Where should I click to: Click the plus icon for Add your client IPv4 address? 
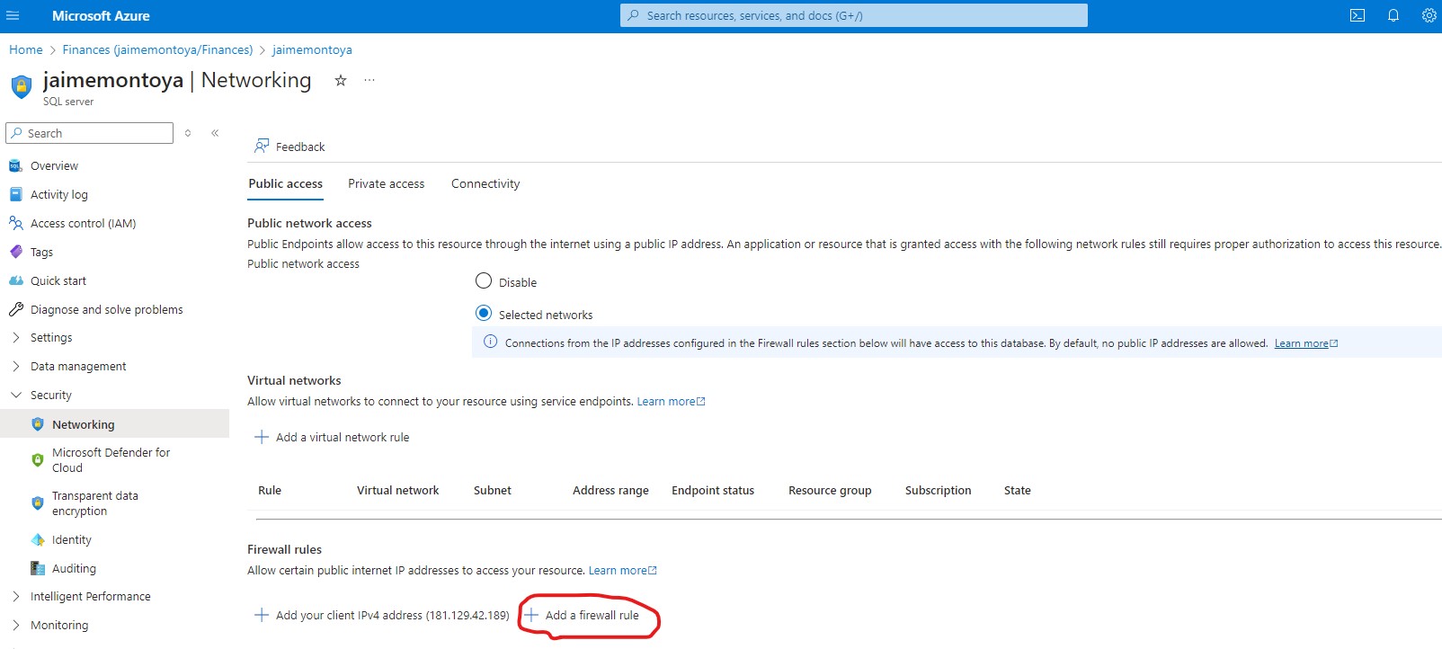point(262,615)
